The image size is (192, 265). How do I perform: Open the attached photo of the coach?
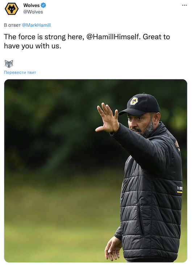(x=96, y=171)
